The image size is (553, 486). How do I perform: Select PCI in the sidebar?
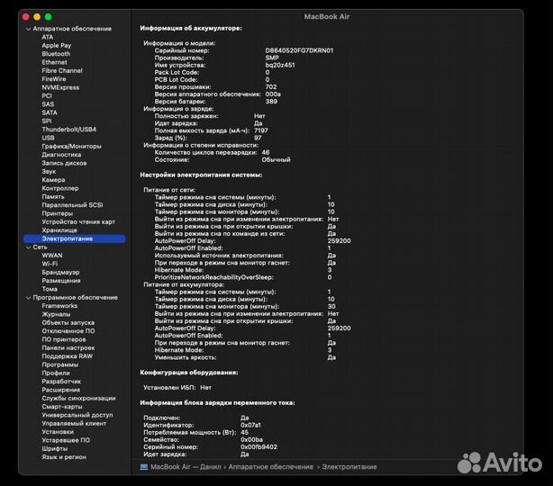tap(47, 96)
